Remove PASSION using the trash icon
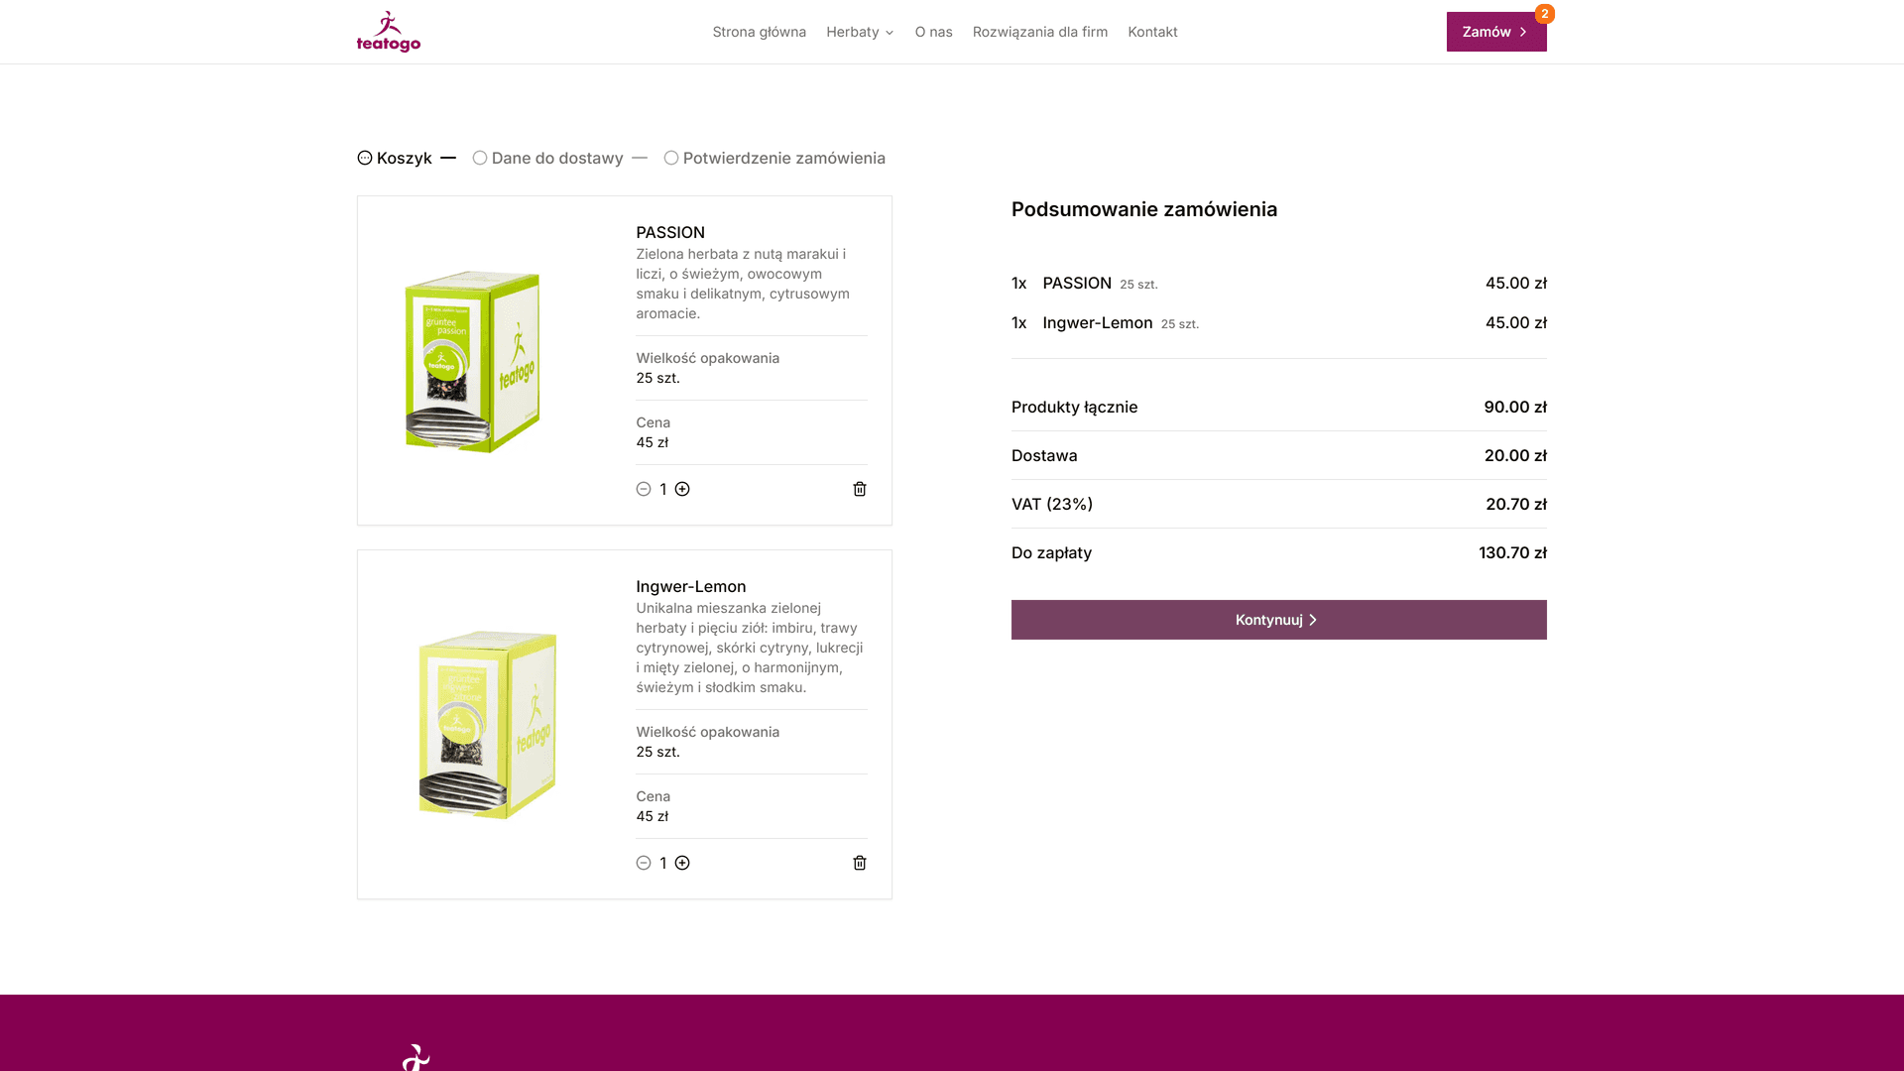 (860, 489)
